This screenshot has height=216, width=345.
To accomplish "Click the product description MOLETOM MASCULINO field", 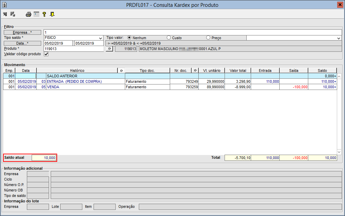I will pos(240,49).
